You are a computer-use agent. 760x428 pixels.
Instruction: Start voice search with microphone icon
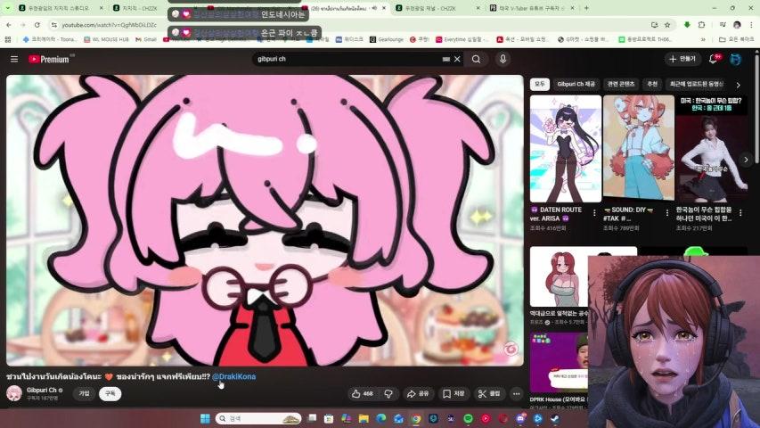(503, 59)
